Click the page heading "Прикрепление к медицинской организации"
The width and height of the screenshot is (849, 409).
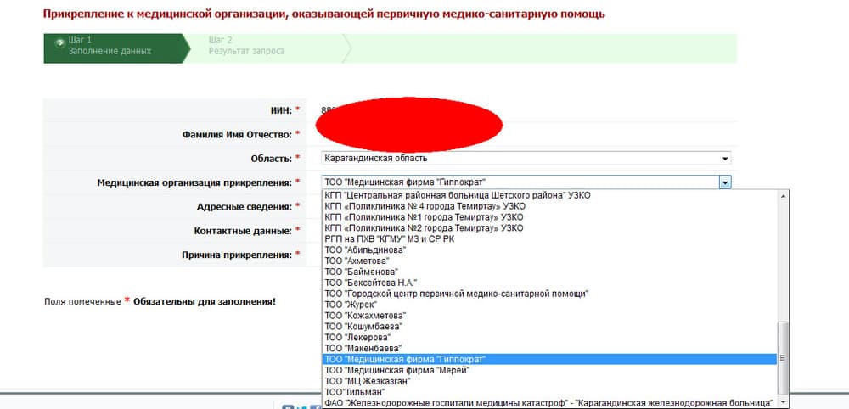pyautogui.click(x=165, y=14)
